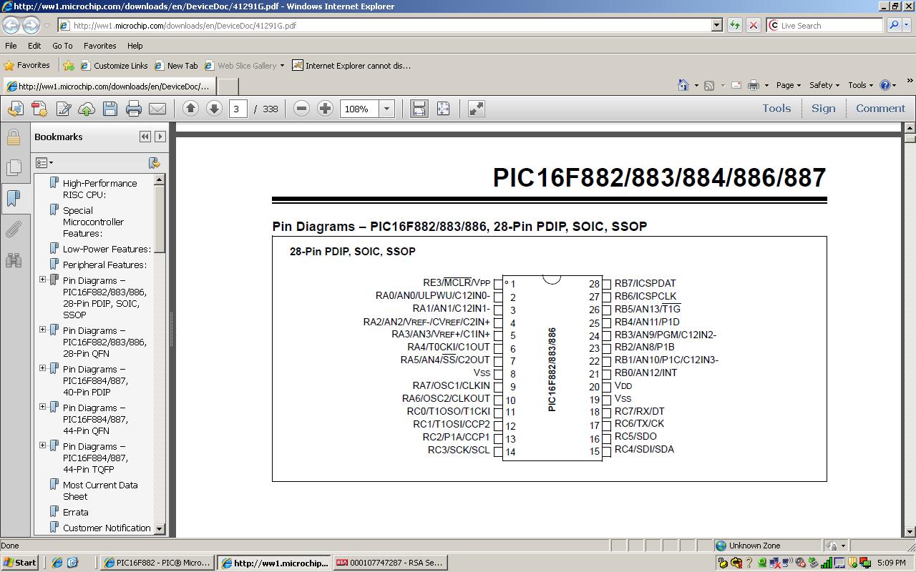
Task: Expand the 28-Pin PDIP, SOIC, SSOP bookmark
Action: pos(42,280)
